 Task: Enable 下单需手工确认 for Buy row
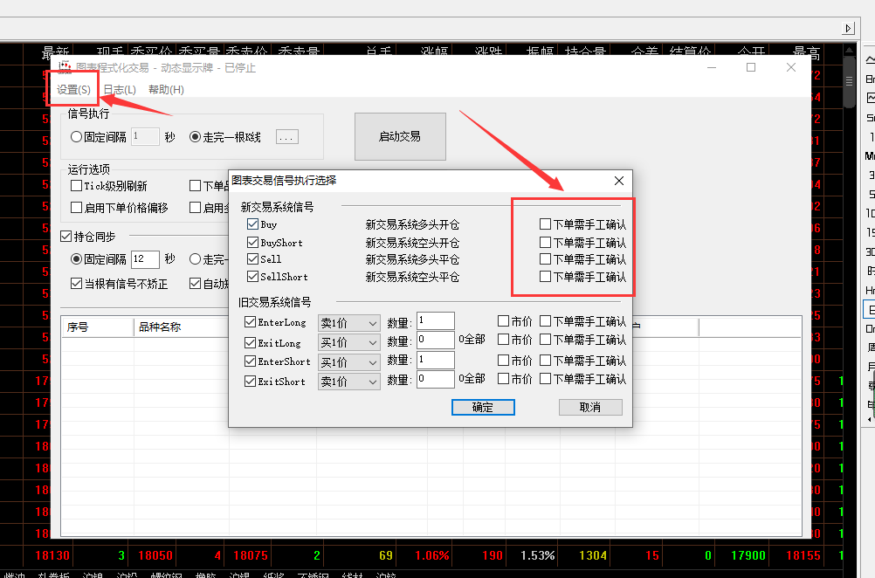545,224
